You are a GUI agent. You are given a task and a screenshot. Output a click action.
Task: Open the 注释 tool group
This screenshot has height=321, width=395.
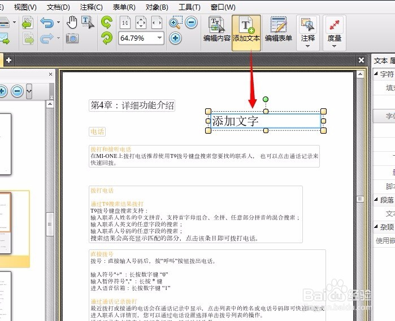(x=308, y=33)
